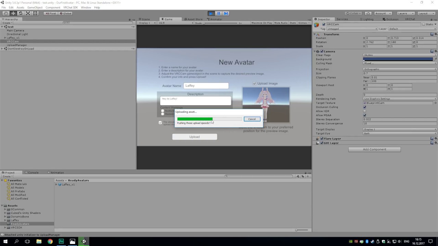The image size is (438, 246).
Task: Toggle the Upload Image checkbox
Action: coord(254,83)
